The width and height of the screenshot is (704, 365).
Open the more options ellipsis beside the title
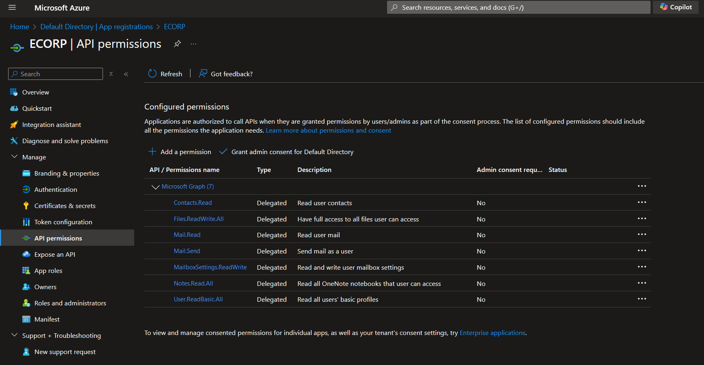(x=193, y=44)
